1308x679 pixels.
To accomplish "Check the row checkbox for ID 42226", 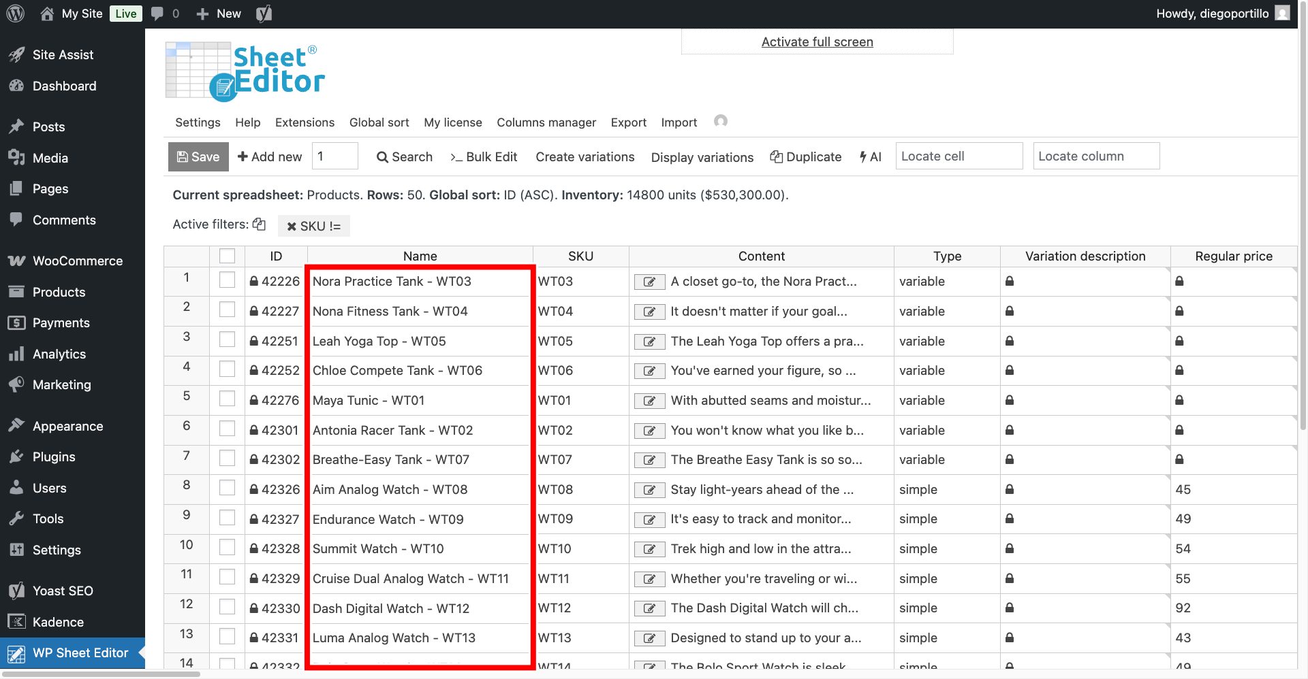I will (x=227, y=280).
